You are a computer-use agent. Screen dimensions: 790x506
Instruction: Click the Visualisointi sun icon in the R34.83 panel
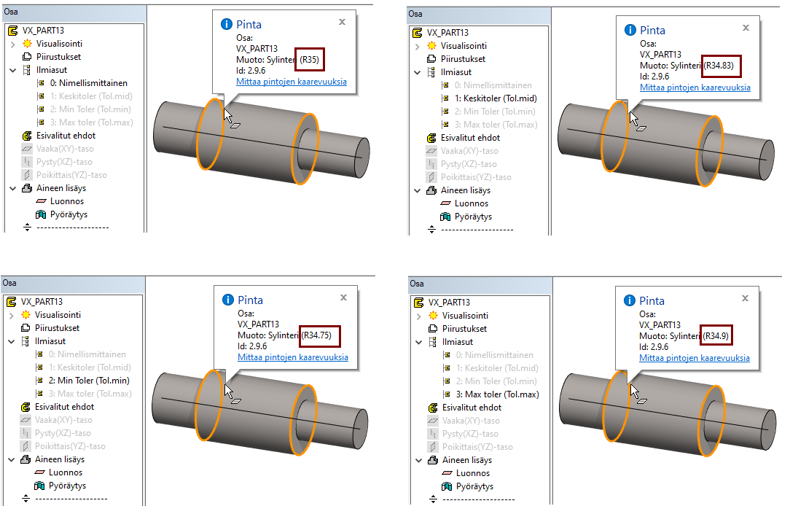pos(431,46)
